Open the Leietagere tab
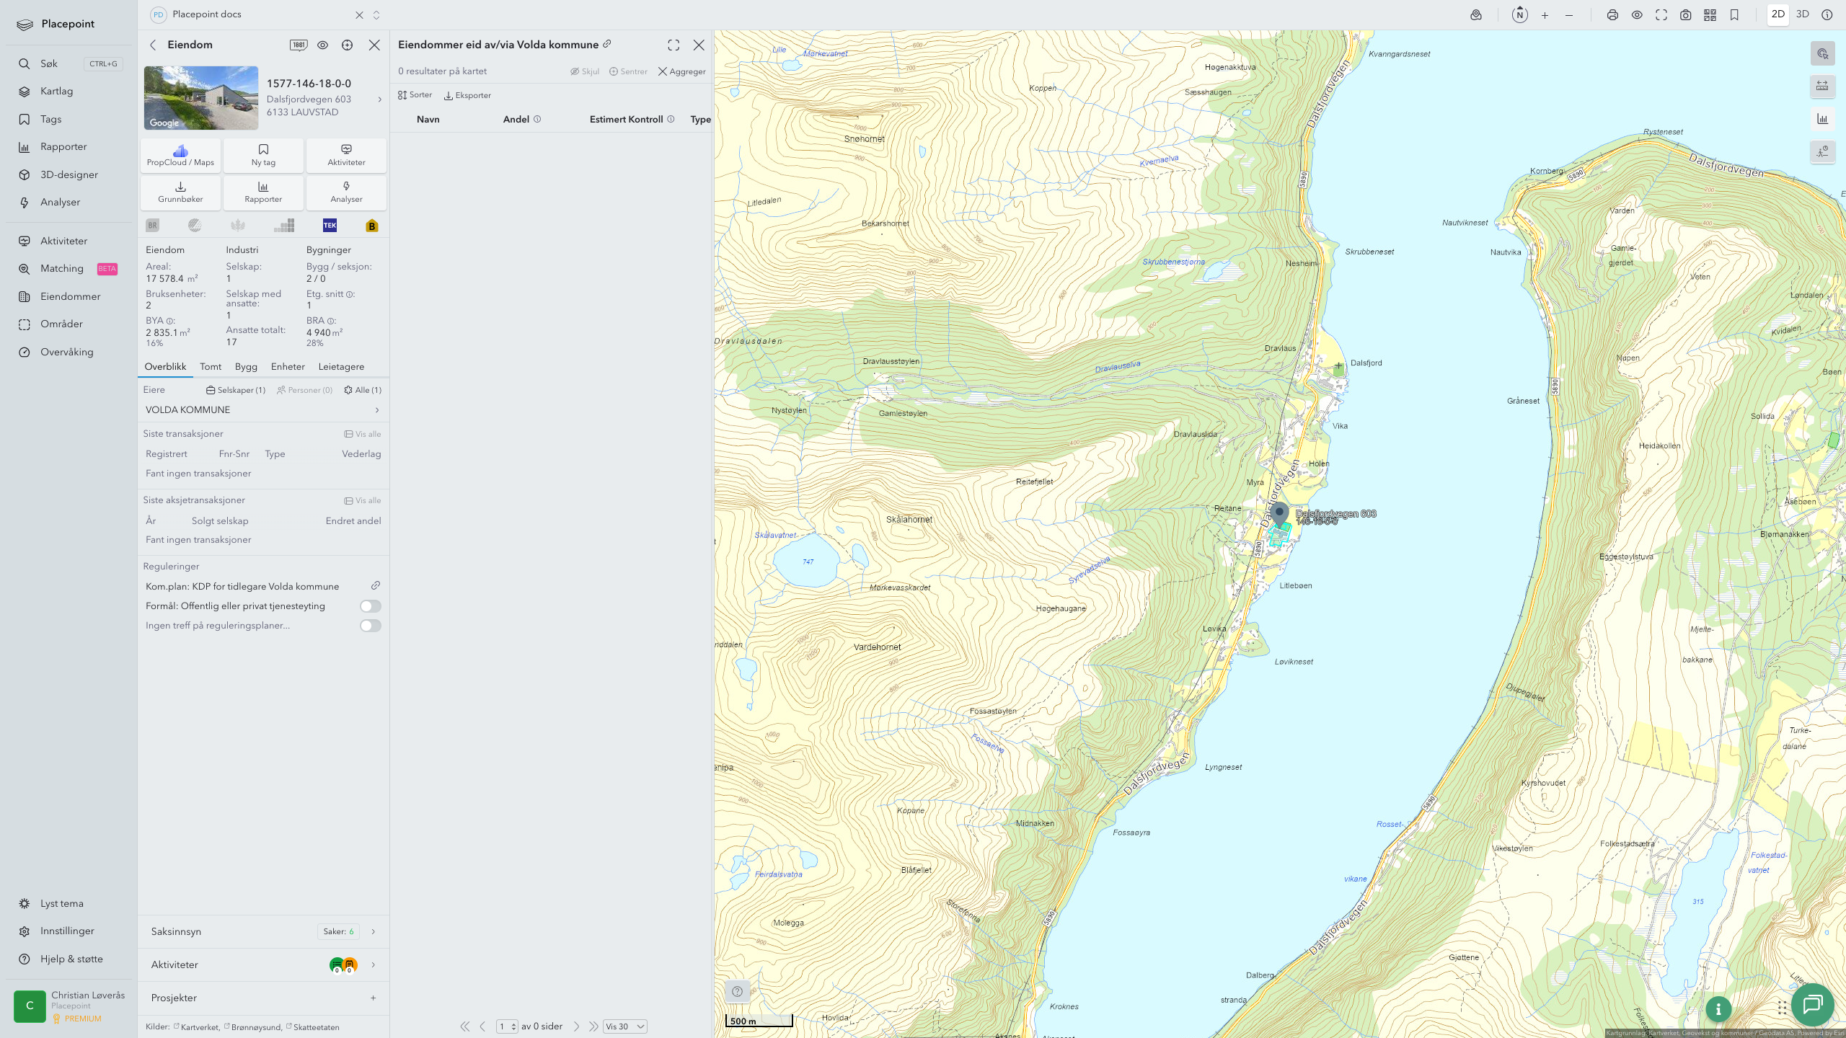1846x1038 pixels. 341,367
